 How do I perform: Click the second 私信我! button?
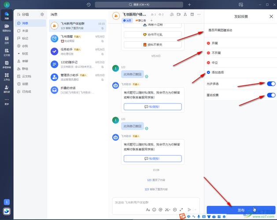(153, 158)
